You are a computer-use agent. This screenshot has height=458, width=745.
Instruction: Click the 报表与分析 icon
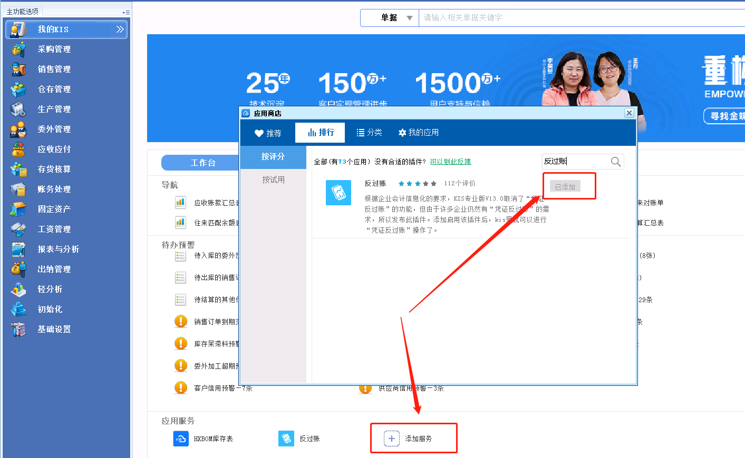tap(18, 249)
